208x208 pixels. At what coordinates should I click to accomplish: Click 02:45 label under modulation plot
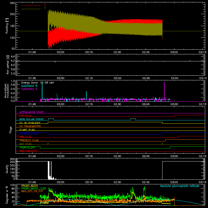pyautogui.click(x=146, y=104)
